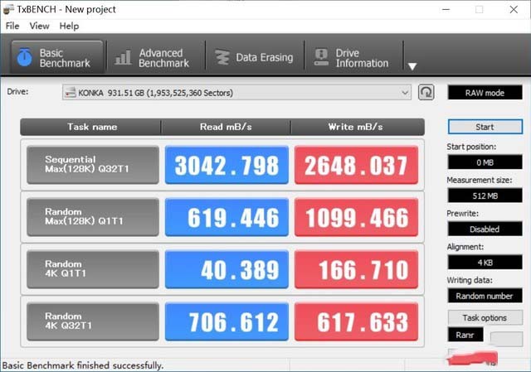Open the Basic Benchmark tab

(x=57, y=57)
